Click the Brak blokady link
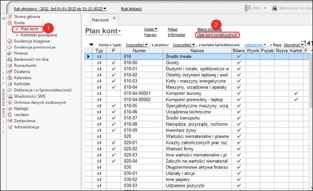This screenshot has width=313, height=191. [x=131, y=9]
